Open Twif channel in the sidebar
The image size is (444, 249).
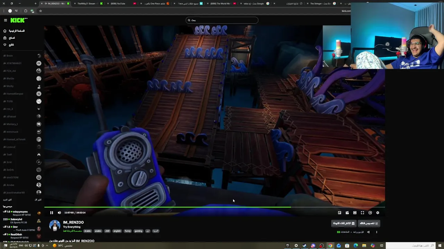point(22,155)
